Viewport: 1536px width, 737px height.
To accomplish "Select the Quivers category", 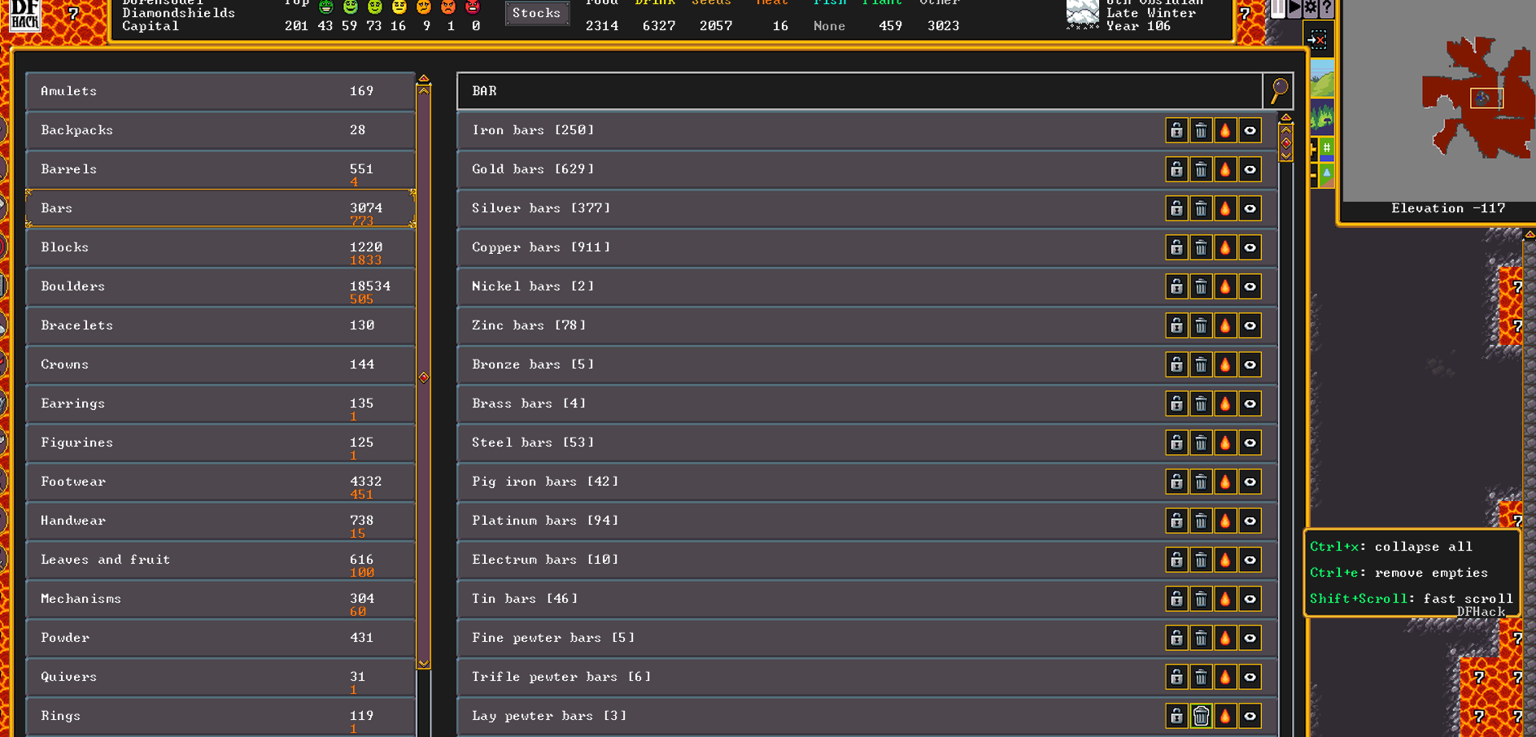I will click(x=220, y=677).
